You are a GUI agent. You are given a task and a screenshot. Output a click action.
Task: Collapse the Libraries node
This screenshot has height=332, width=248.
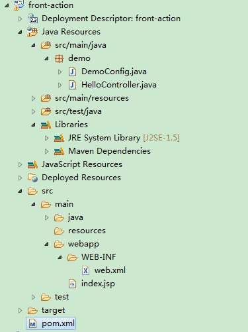(x=33, y=125)
